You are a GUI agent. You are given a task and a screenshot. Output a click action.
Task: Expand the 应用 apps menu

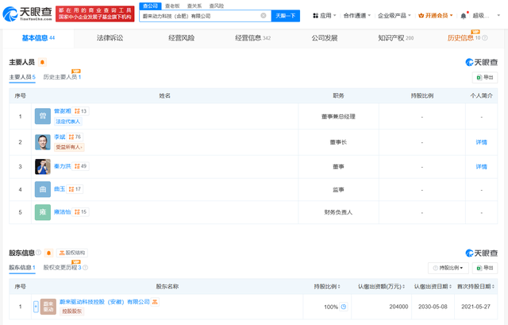(x=325, y=16)
